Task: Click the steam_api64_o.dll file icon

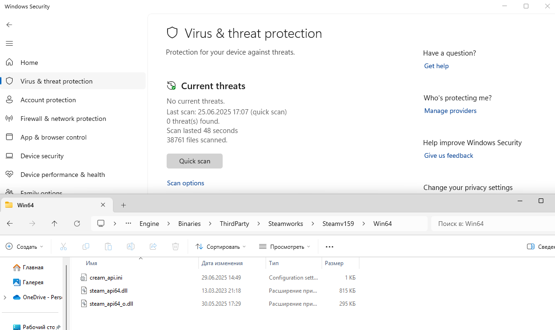Action: coord(84,304)
